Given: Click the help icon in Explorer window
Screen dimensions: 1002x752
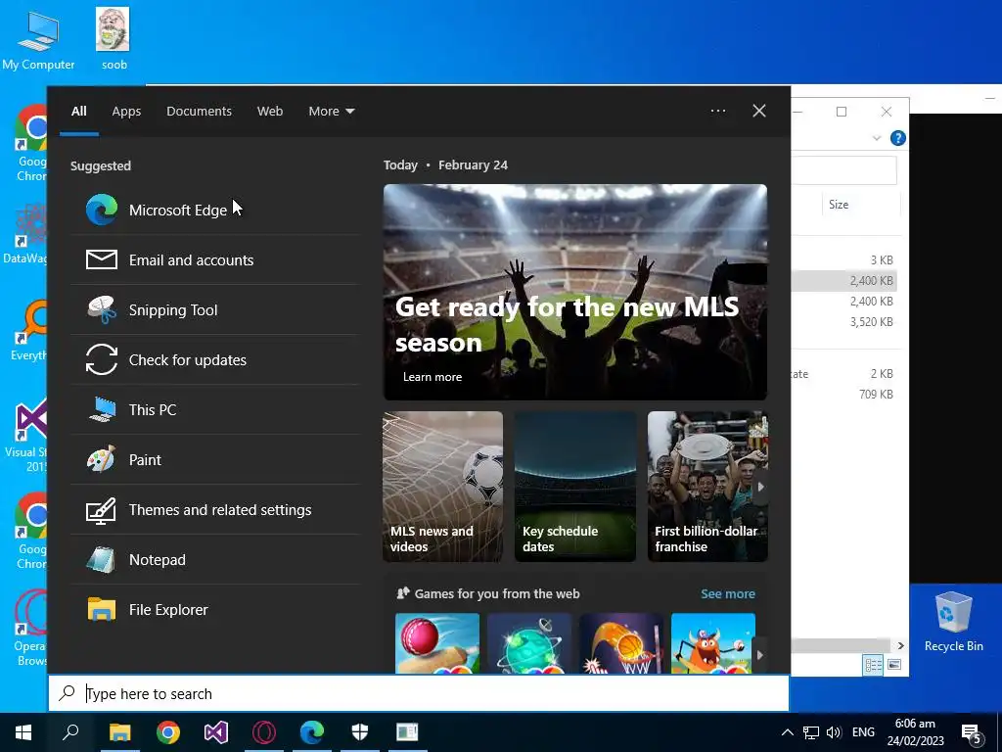Looking at the screenshot, I should (x=898, y=138).
